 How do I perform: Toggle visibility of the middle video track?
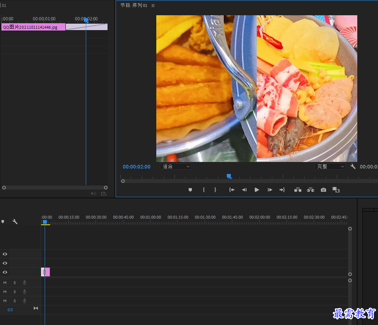pyautogui.click(x=5, y=263)
